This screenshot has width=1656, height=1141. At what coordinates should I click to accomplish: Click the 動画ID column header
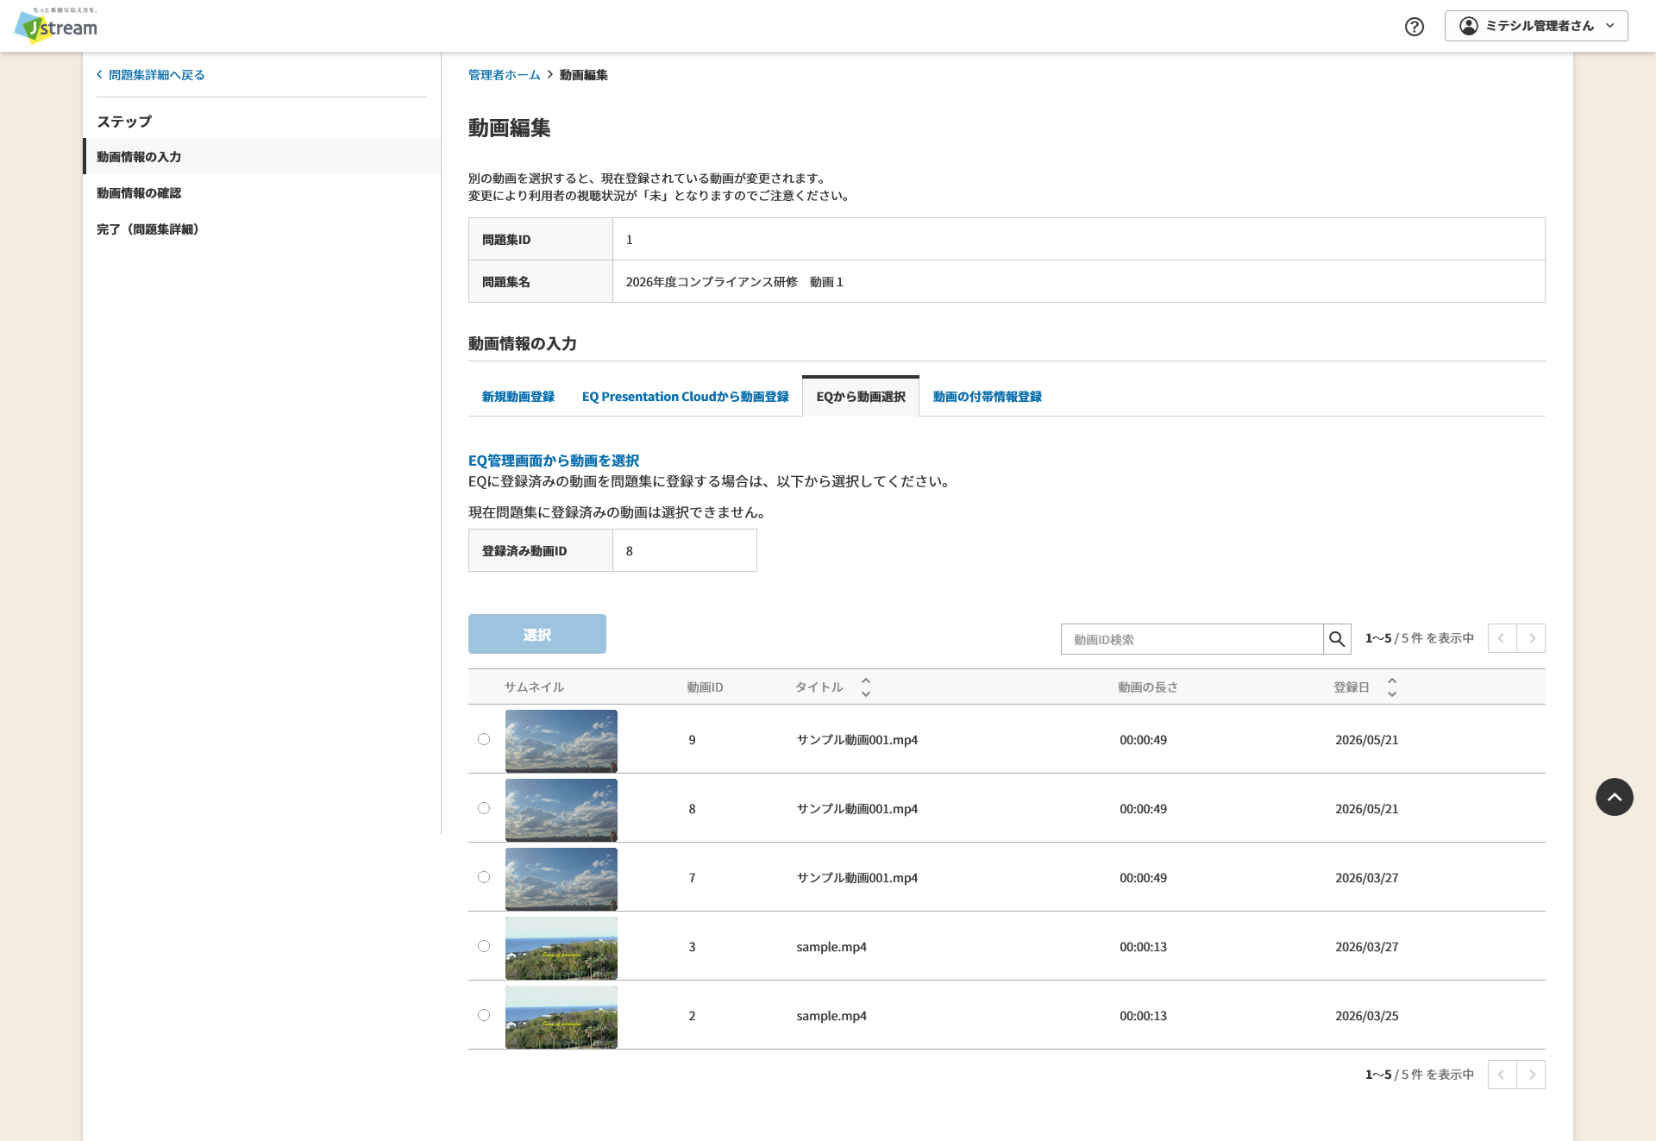[x=705, y=687]
